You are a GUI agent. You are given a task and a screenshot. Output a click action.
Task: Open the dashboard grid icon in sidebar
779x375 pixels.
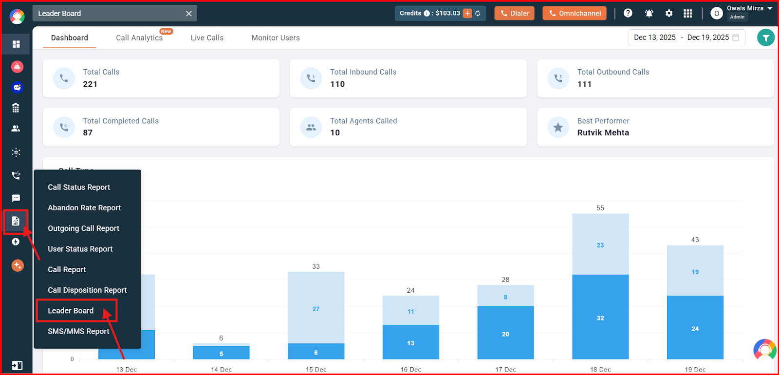16,44
